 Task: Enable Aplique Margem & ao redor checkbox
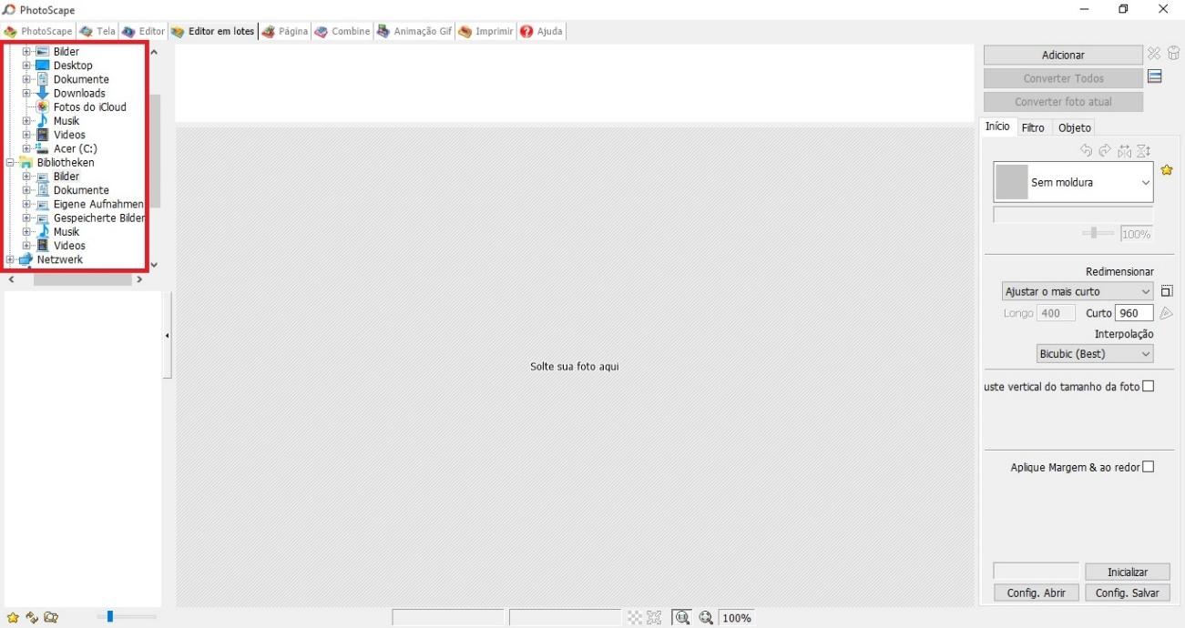click(1148, 467)
